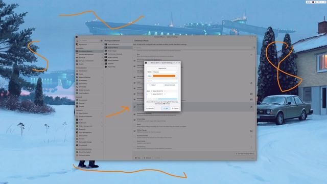Screen dimensions: 327x184
Task: Open Virtual Desktops page icon
Action: click(x=106, y=60)
